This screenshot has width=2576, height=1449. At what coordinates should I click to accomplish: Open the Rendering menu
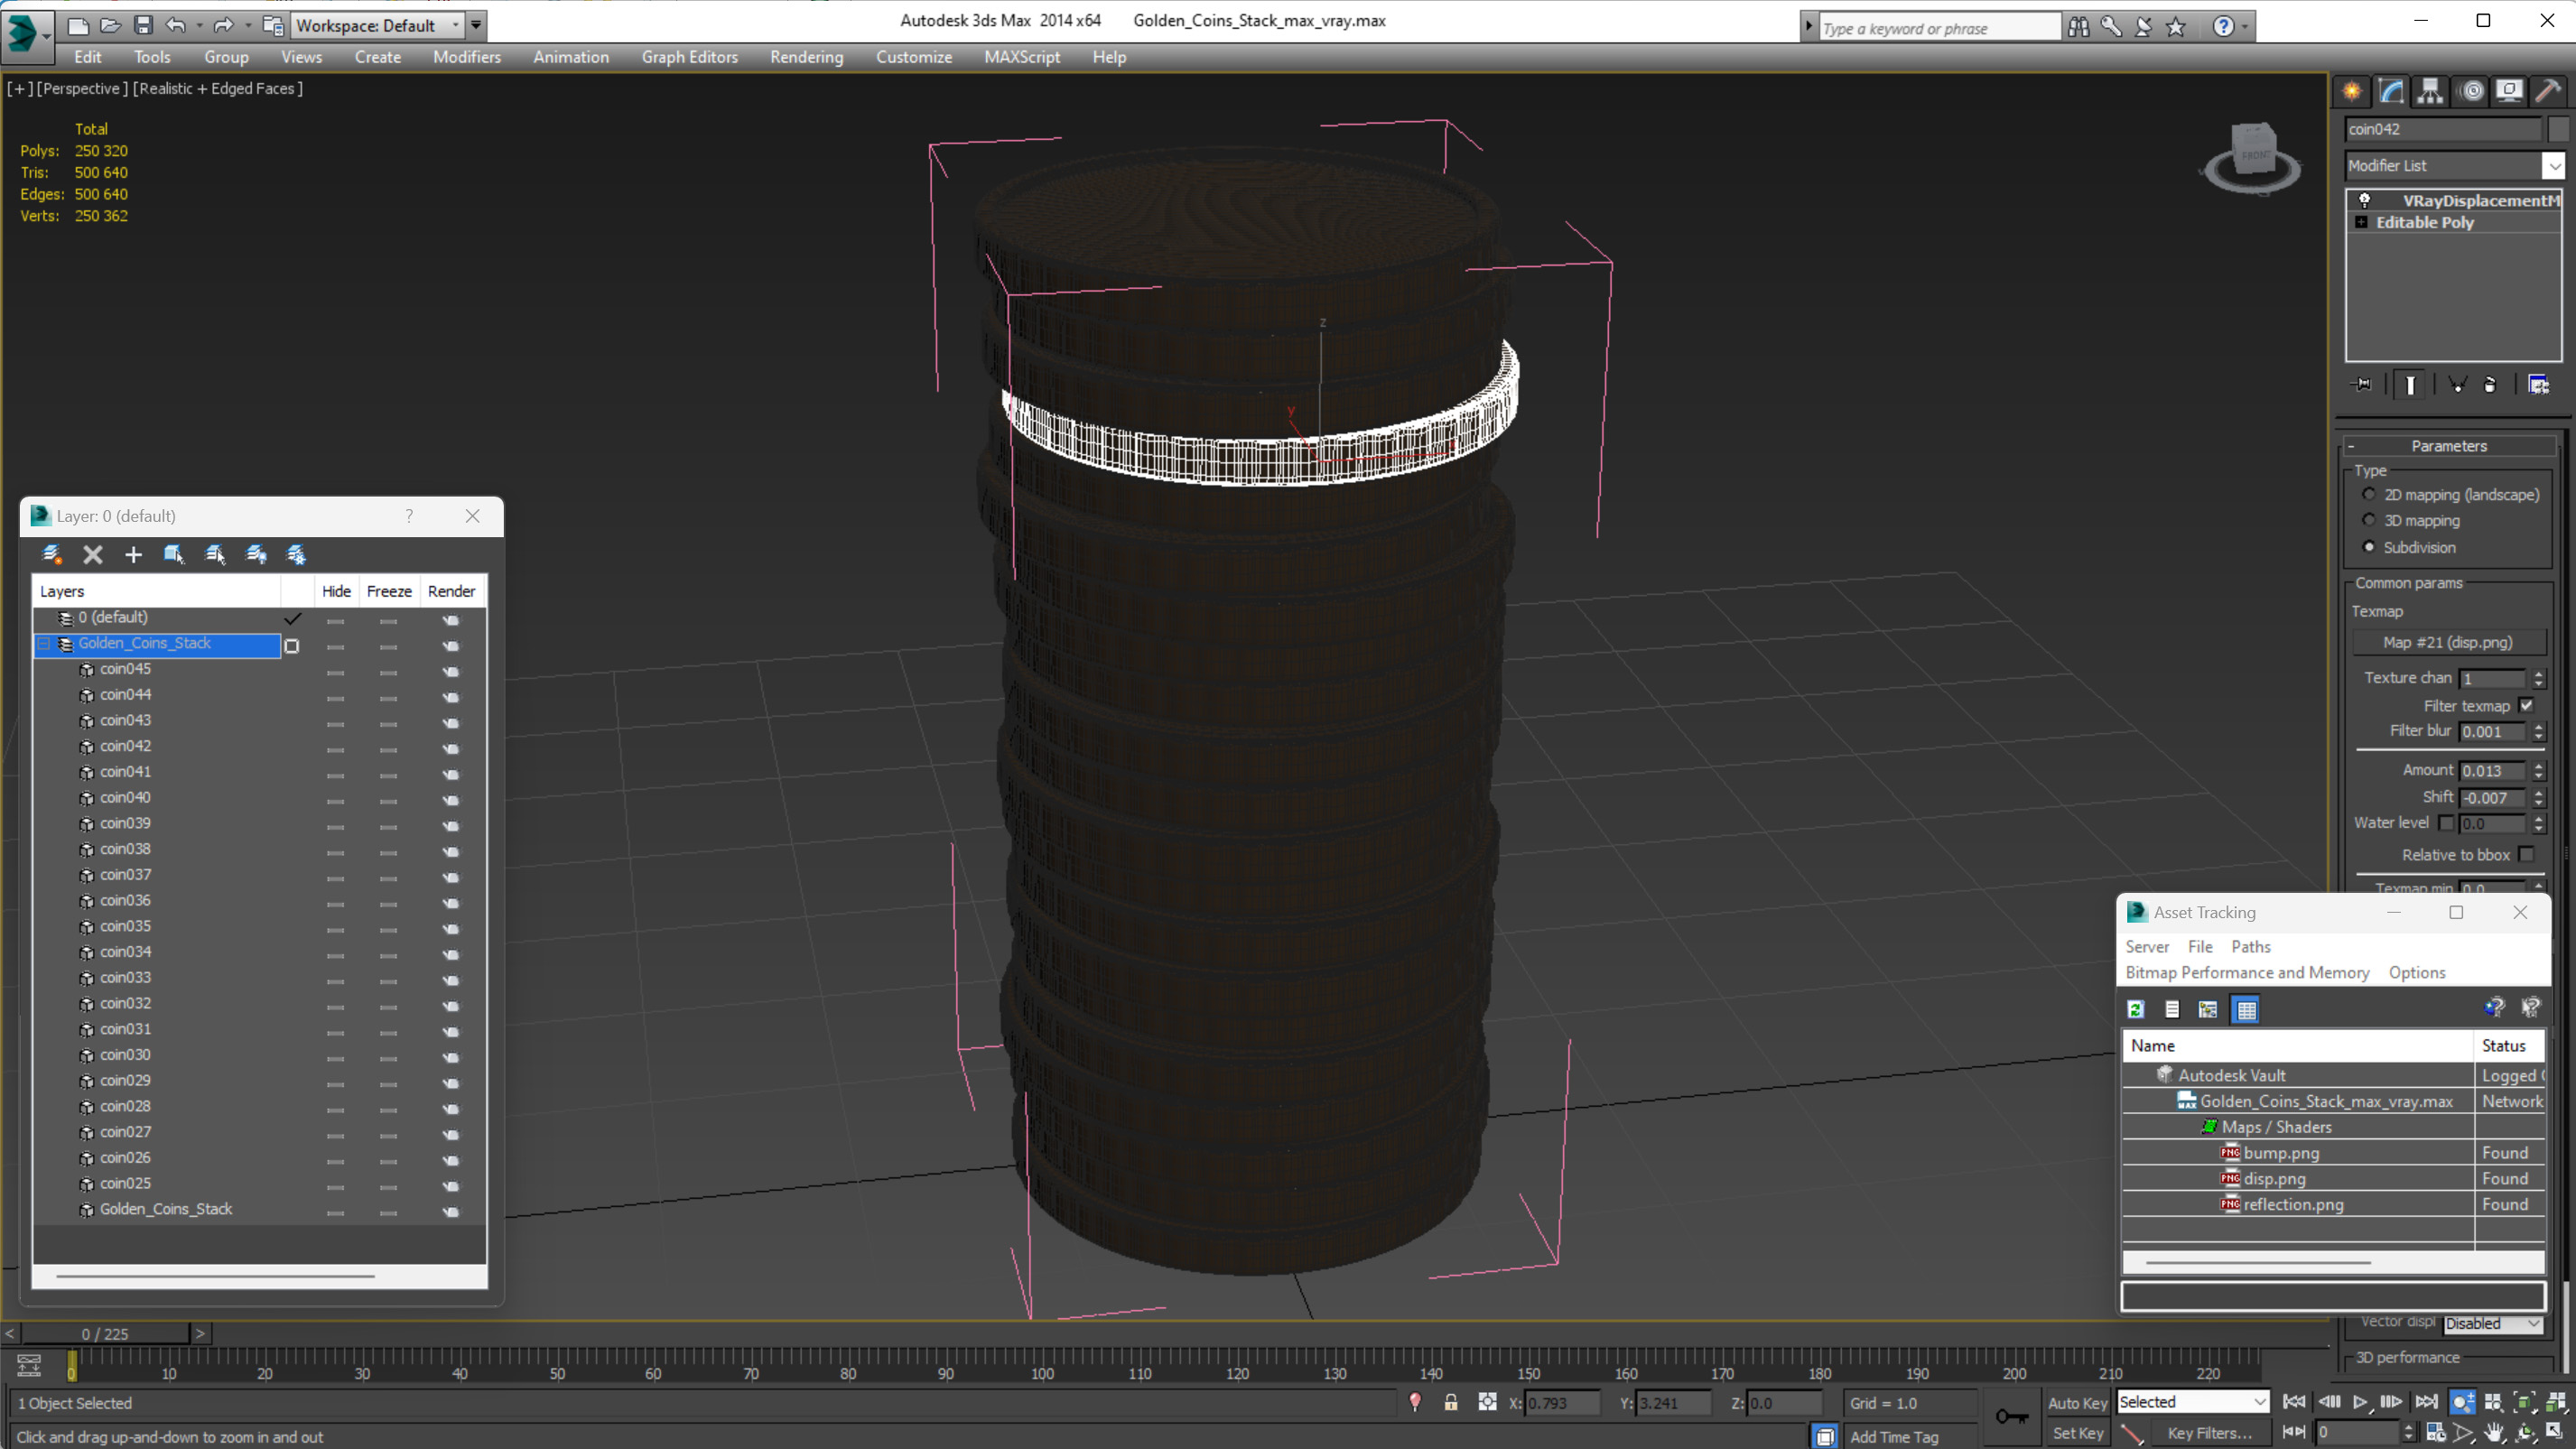point(806,57)
